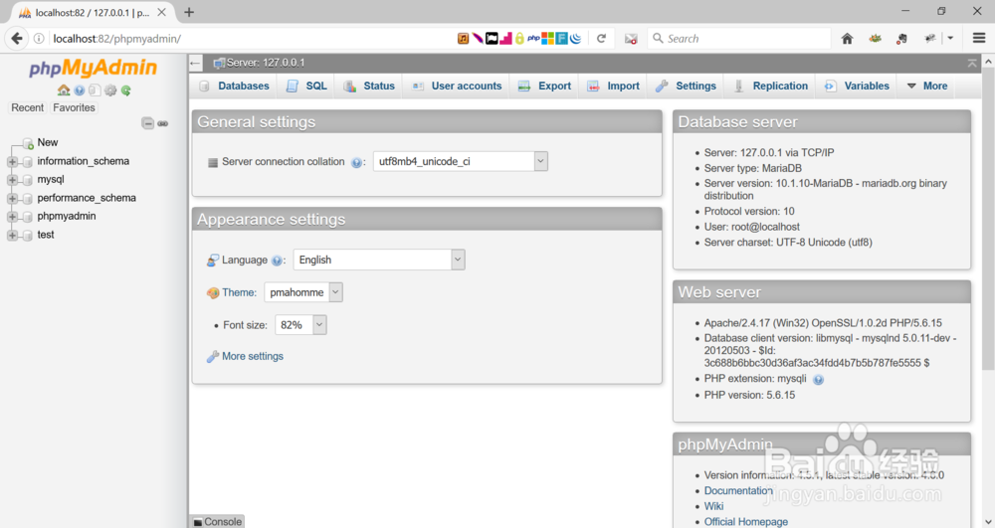Click the phpMyAdmin home icon in sidebar
Screen dimensions: 995x528
64,90
